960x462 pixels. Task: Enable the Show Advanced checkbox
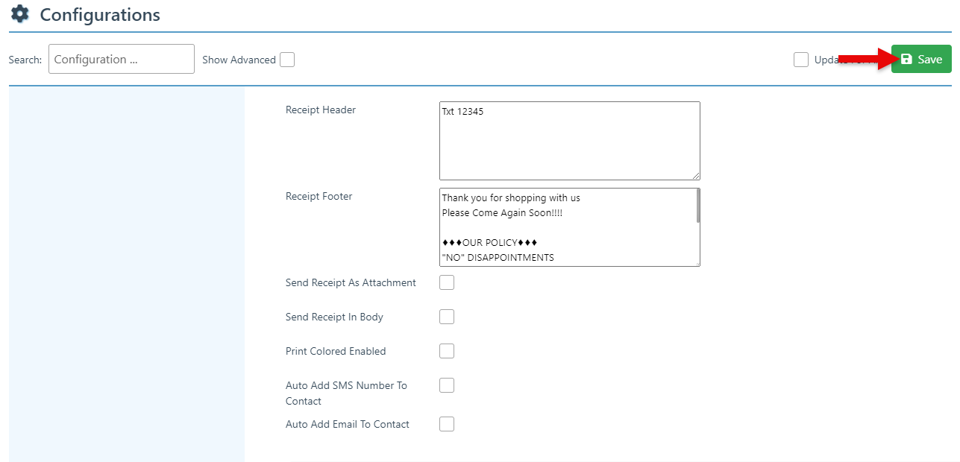pyautogui.click(x=287, y=60)
